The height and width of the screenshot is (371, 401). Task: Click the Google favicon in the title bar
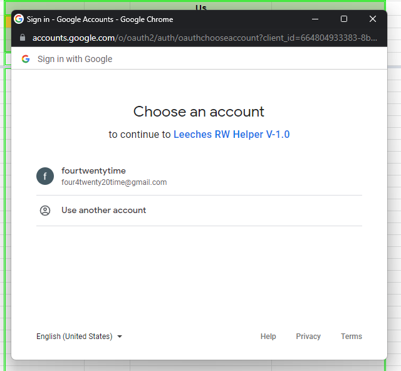pos(19,19)
